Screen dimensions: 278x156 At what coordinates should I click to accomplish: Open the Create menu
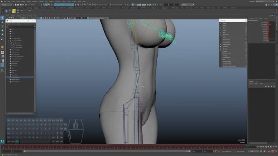click(x=13, y=2)
